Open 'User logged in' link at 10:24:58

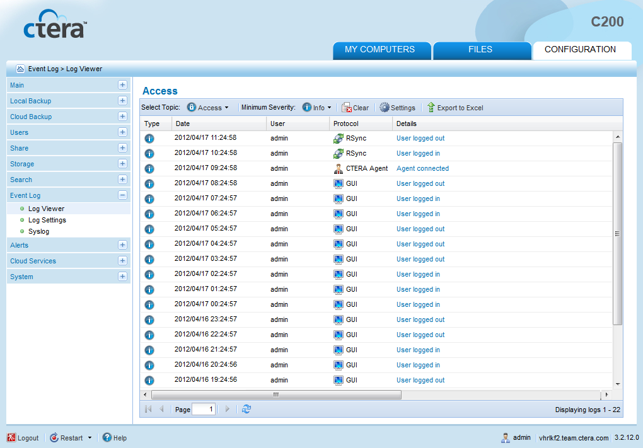418,153
